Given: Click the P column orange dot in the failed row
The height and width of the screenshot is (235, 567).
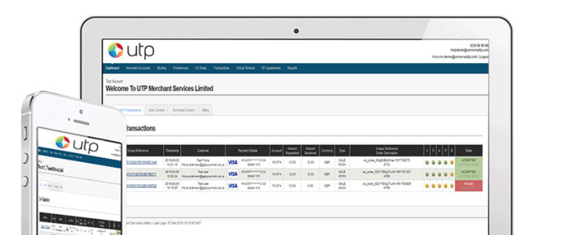Looking at the screenshot, I should pos(446,186).
